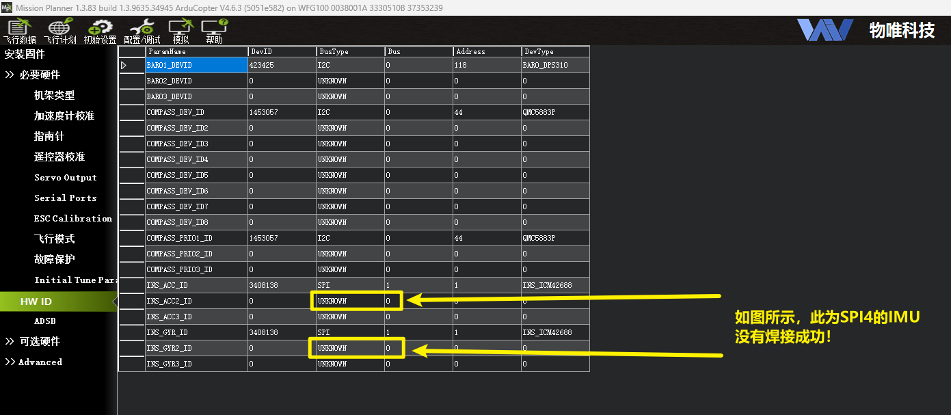Select the COMPASS_PRIO1_ID cell
This screenshot has width=951, height=415.
(x=196, y=238)
